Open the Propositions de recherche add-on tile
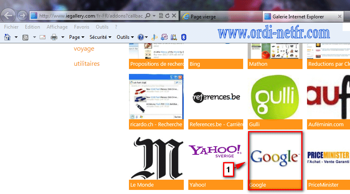 coord(156,56)
